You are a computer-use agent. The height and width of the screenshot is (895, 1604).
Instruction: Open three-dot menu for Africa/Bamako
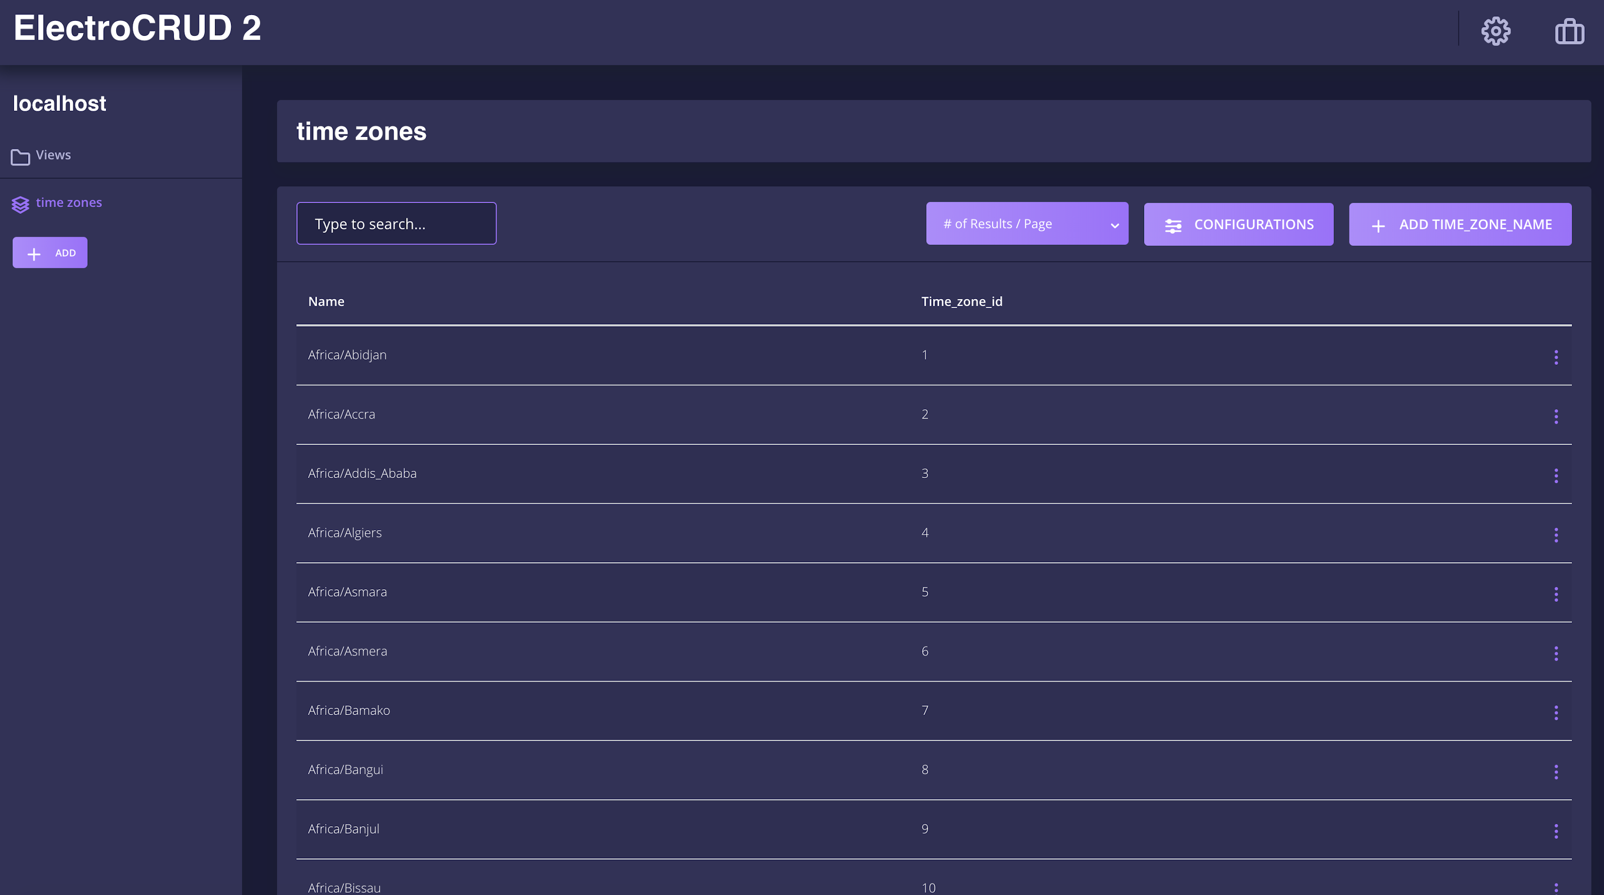pyautogui.click(x=1556, y=713)
